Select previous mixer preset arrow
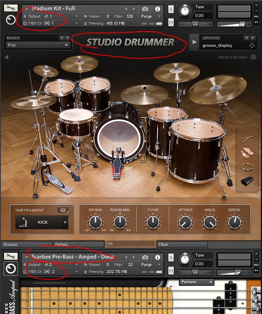262x314 pixels. pos(62,38)
